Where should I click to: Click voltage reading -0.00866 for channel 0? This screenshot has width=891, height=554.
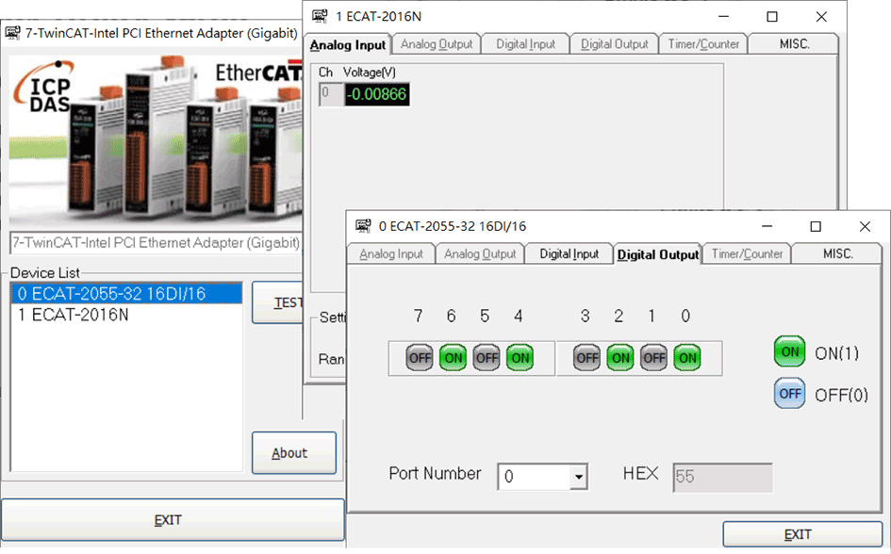pyautogui.click(x=377, y=94)
